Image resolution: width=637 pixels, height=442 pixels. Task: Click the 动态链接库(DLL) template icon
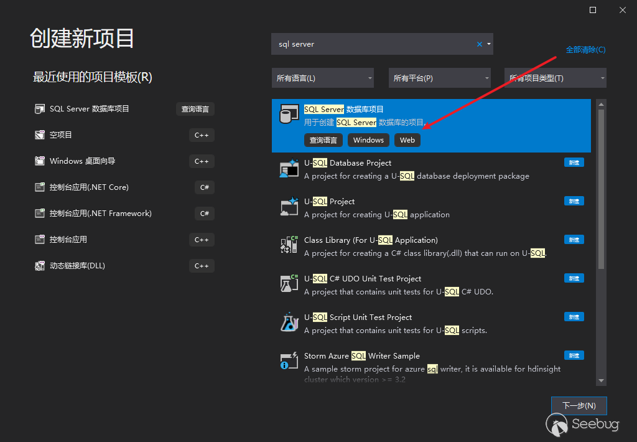pos(39,266)
